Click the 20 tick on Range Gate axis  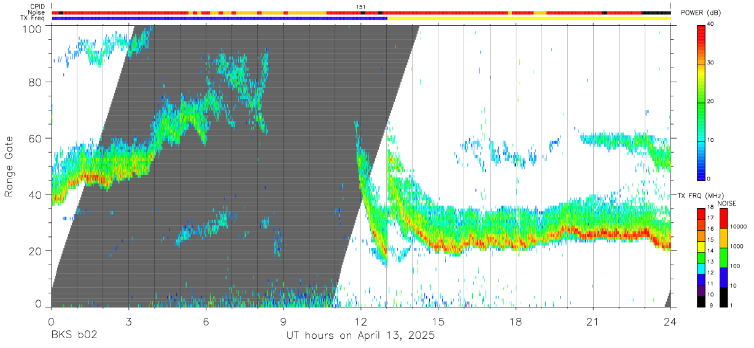[x=36, y=251]
